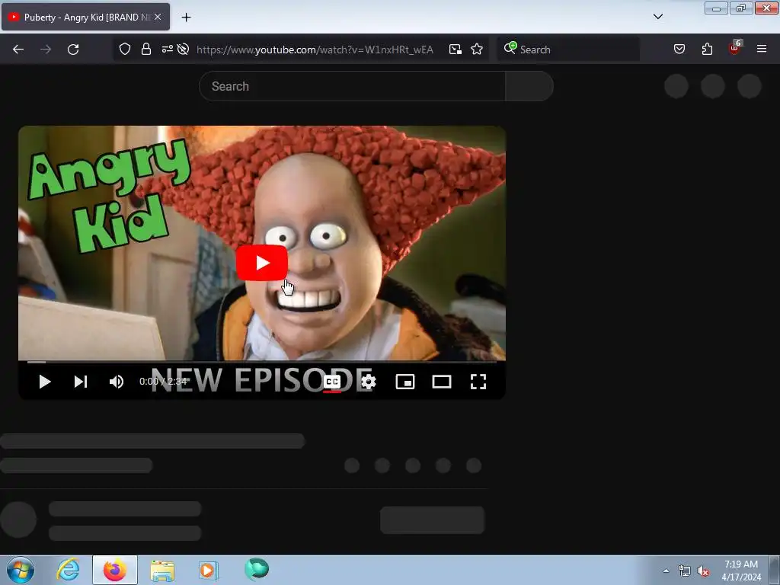This screenshot has height=585, width=780.
Task: Click the autoplay blocked icon
Action: [183, 49]
